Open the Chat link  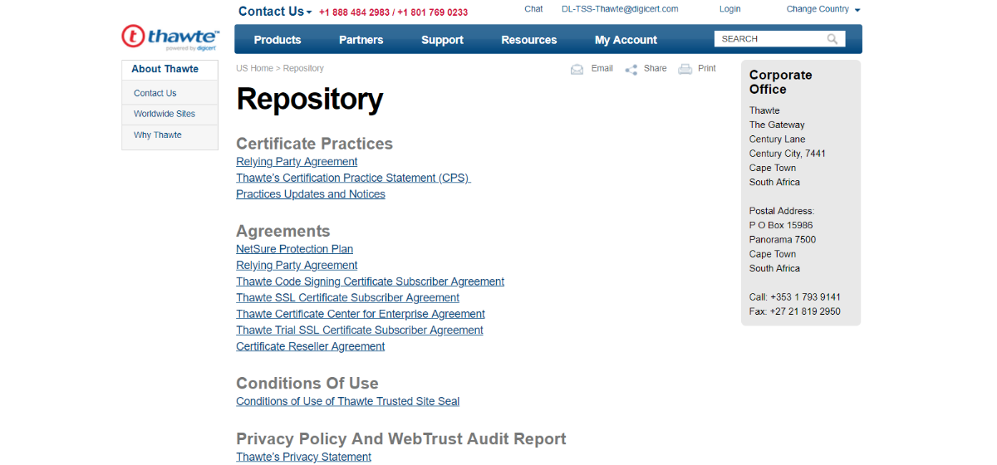point(533,9)
